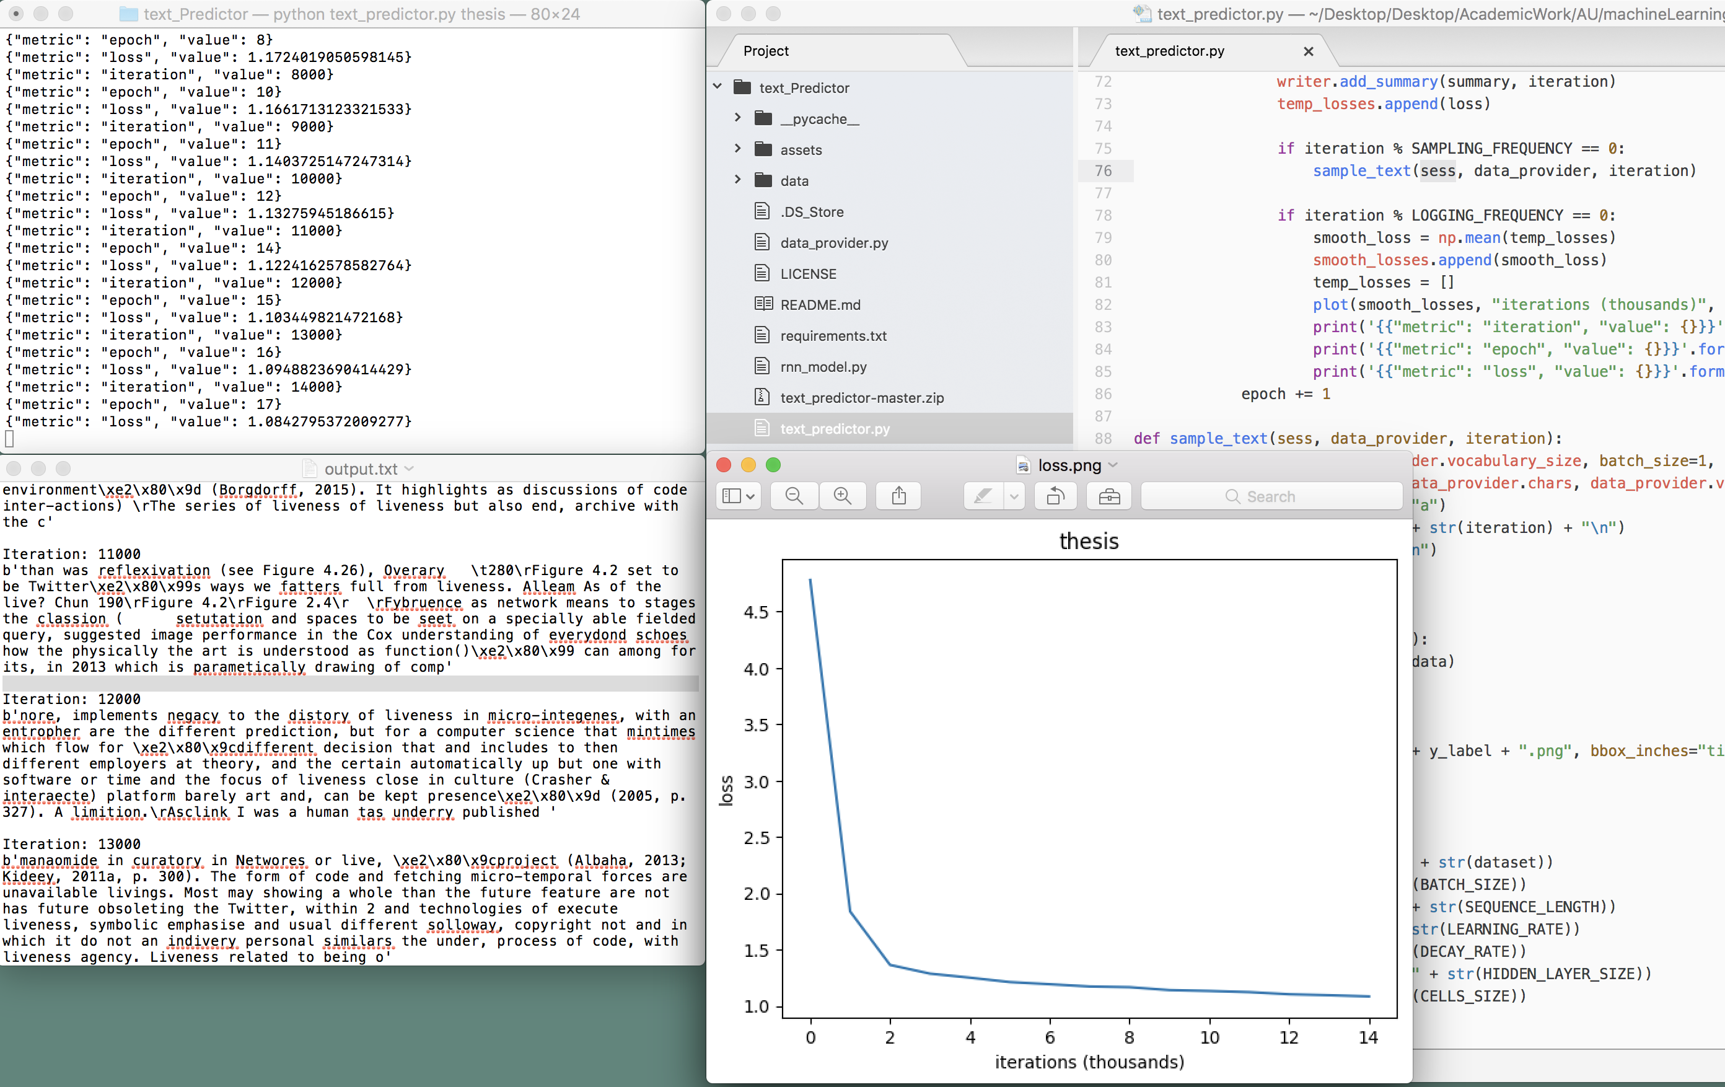Open the loss.png title dropdown chevron

click(1113, 465)
